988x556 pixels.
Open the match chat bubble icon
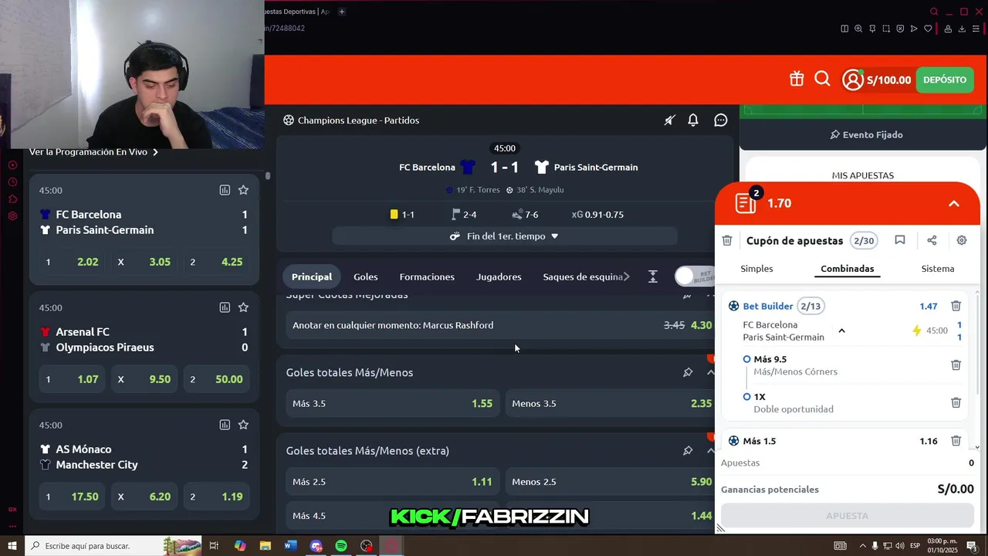point(721,120)
